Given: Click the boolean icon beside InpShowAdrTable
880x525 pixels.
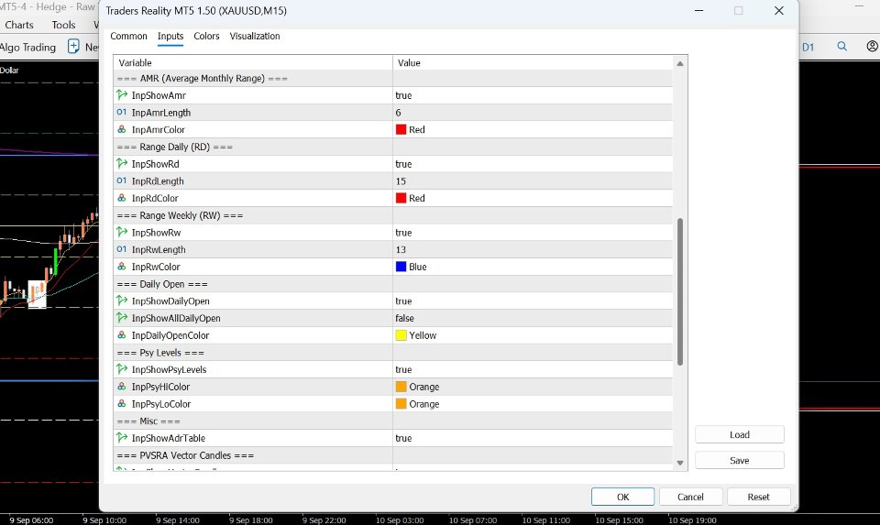Looking at the screenshot, I should (122, 437).
